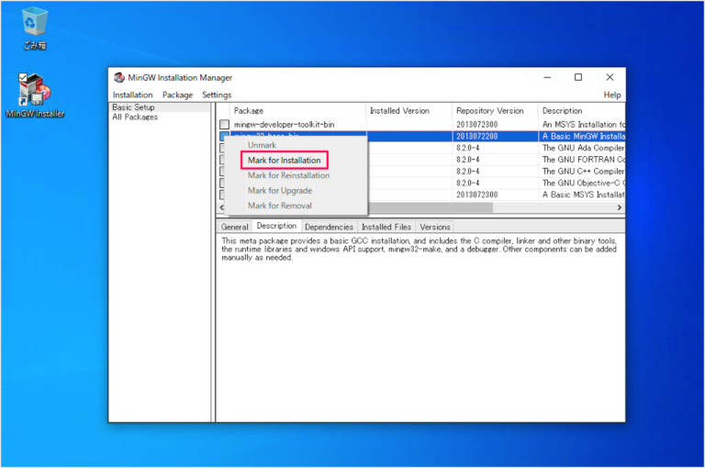This screenshot has height=468, width=705.
Task: Open the Settings menu
Action: [217, 95]
